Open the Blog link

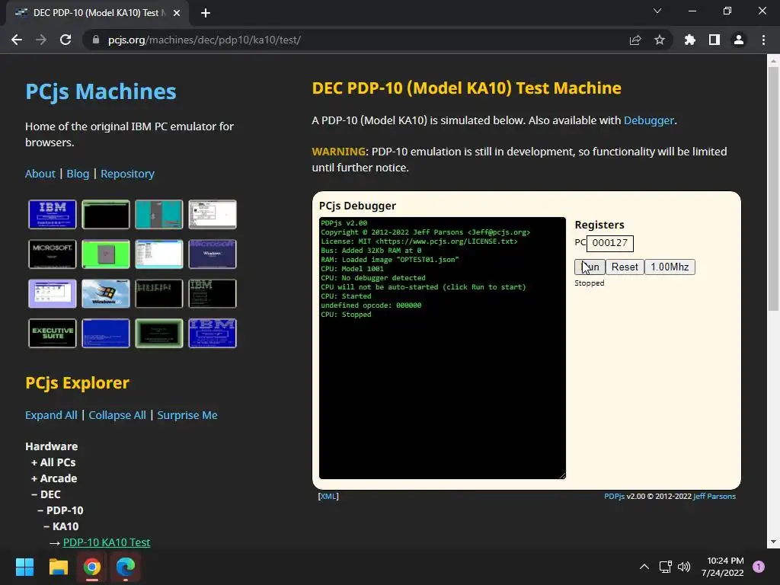[78, 174]
